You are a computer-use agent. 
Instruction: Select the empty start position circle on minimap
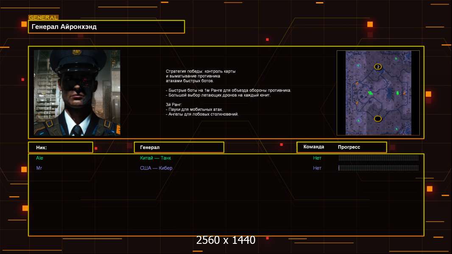pyautogui.click(x=378, y=119)
